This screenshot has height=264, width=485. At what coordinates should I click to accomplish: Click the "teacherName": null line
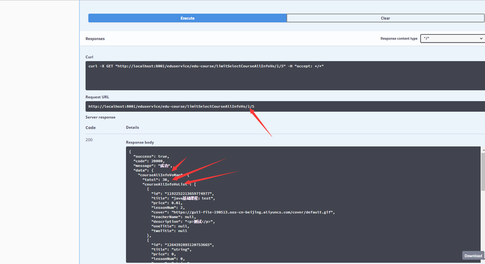(174, 217)
